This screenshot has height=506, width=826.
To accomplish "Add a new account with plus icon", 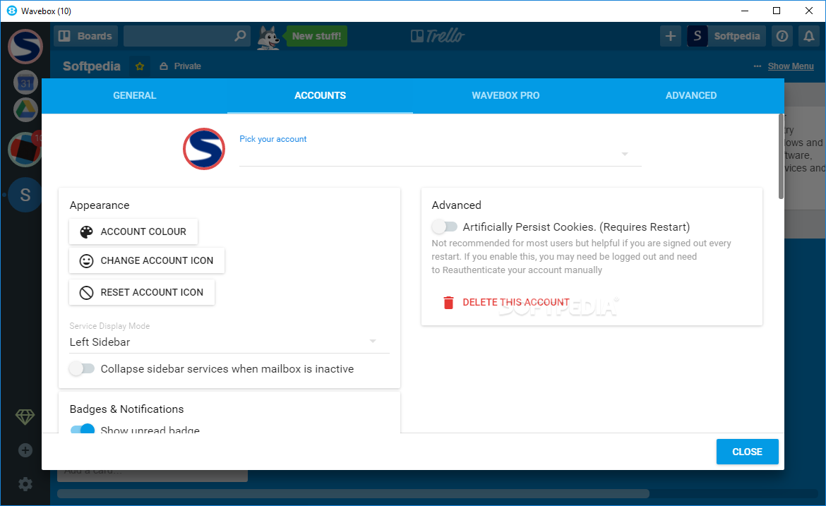I will pos(25,450).
